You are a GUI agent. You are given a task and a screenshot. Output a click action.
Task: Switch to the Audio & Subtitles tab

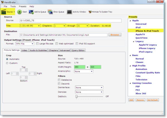click(38, 50)
